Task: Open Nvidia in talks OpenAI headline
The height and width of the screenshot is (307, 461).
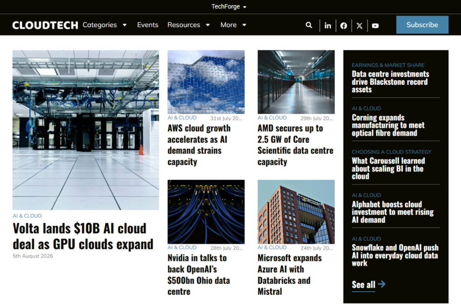Action: click(199, 275)
